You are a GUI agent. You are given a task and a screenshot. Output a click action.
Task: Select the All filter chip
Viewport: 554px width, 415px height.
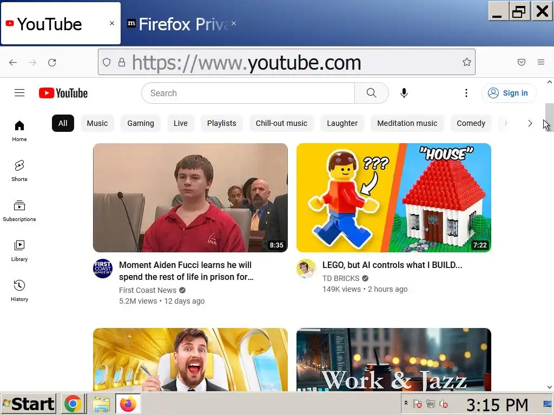[63, 123]
